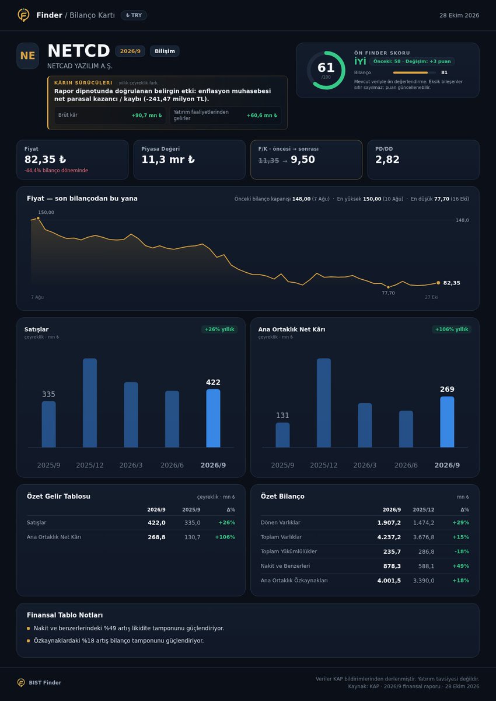The width and height of the screenshot is (496, 701).
Task: Click the note about 'Nakit ve benzerlerindeki %49 artış'
Action: (x=129, y=629)
